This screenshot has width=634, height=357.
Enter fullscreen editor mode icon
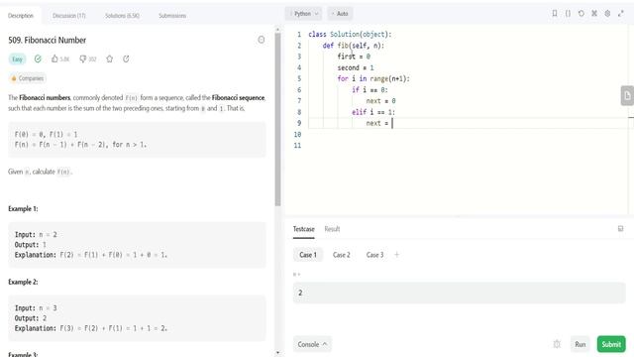[621, 13]
